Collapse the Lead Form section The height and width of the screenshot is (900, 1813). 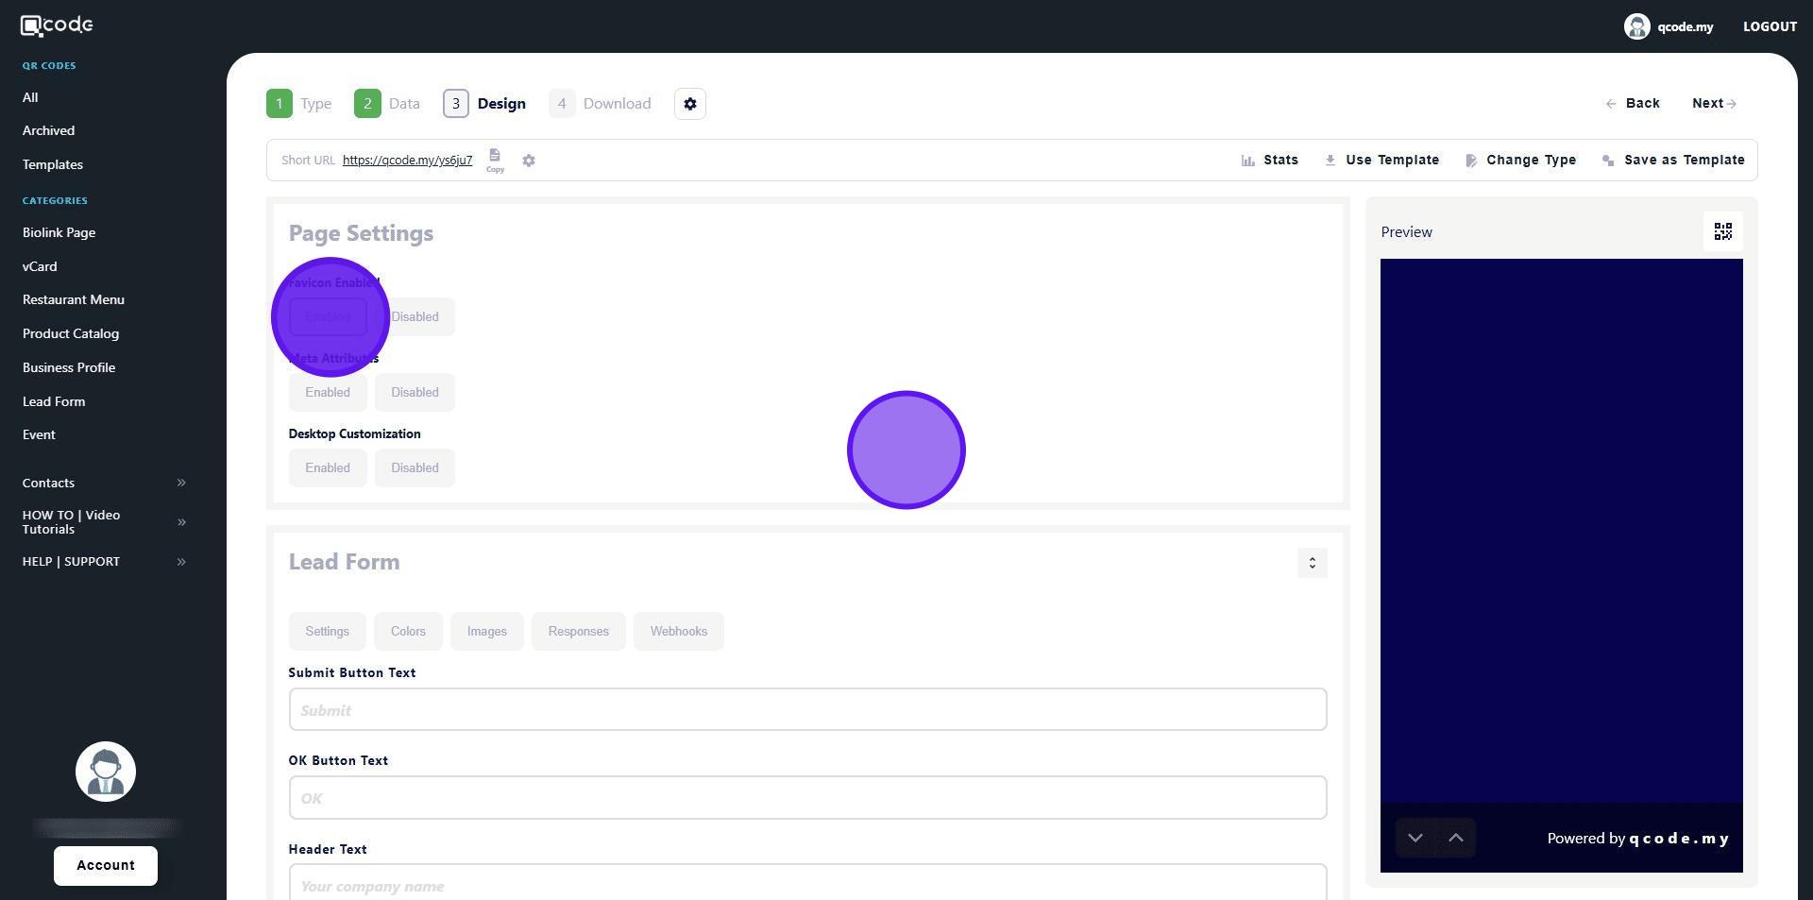pyautogui.click(x=1312, y=563)
